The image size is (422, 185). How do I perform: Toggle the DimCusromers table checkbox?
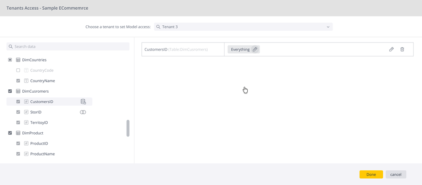(10, 91)
